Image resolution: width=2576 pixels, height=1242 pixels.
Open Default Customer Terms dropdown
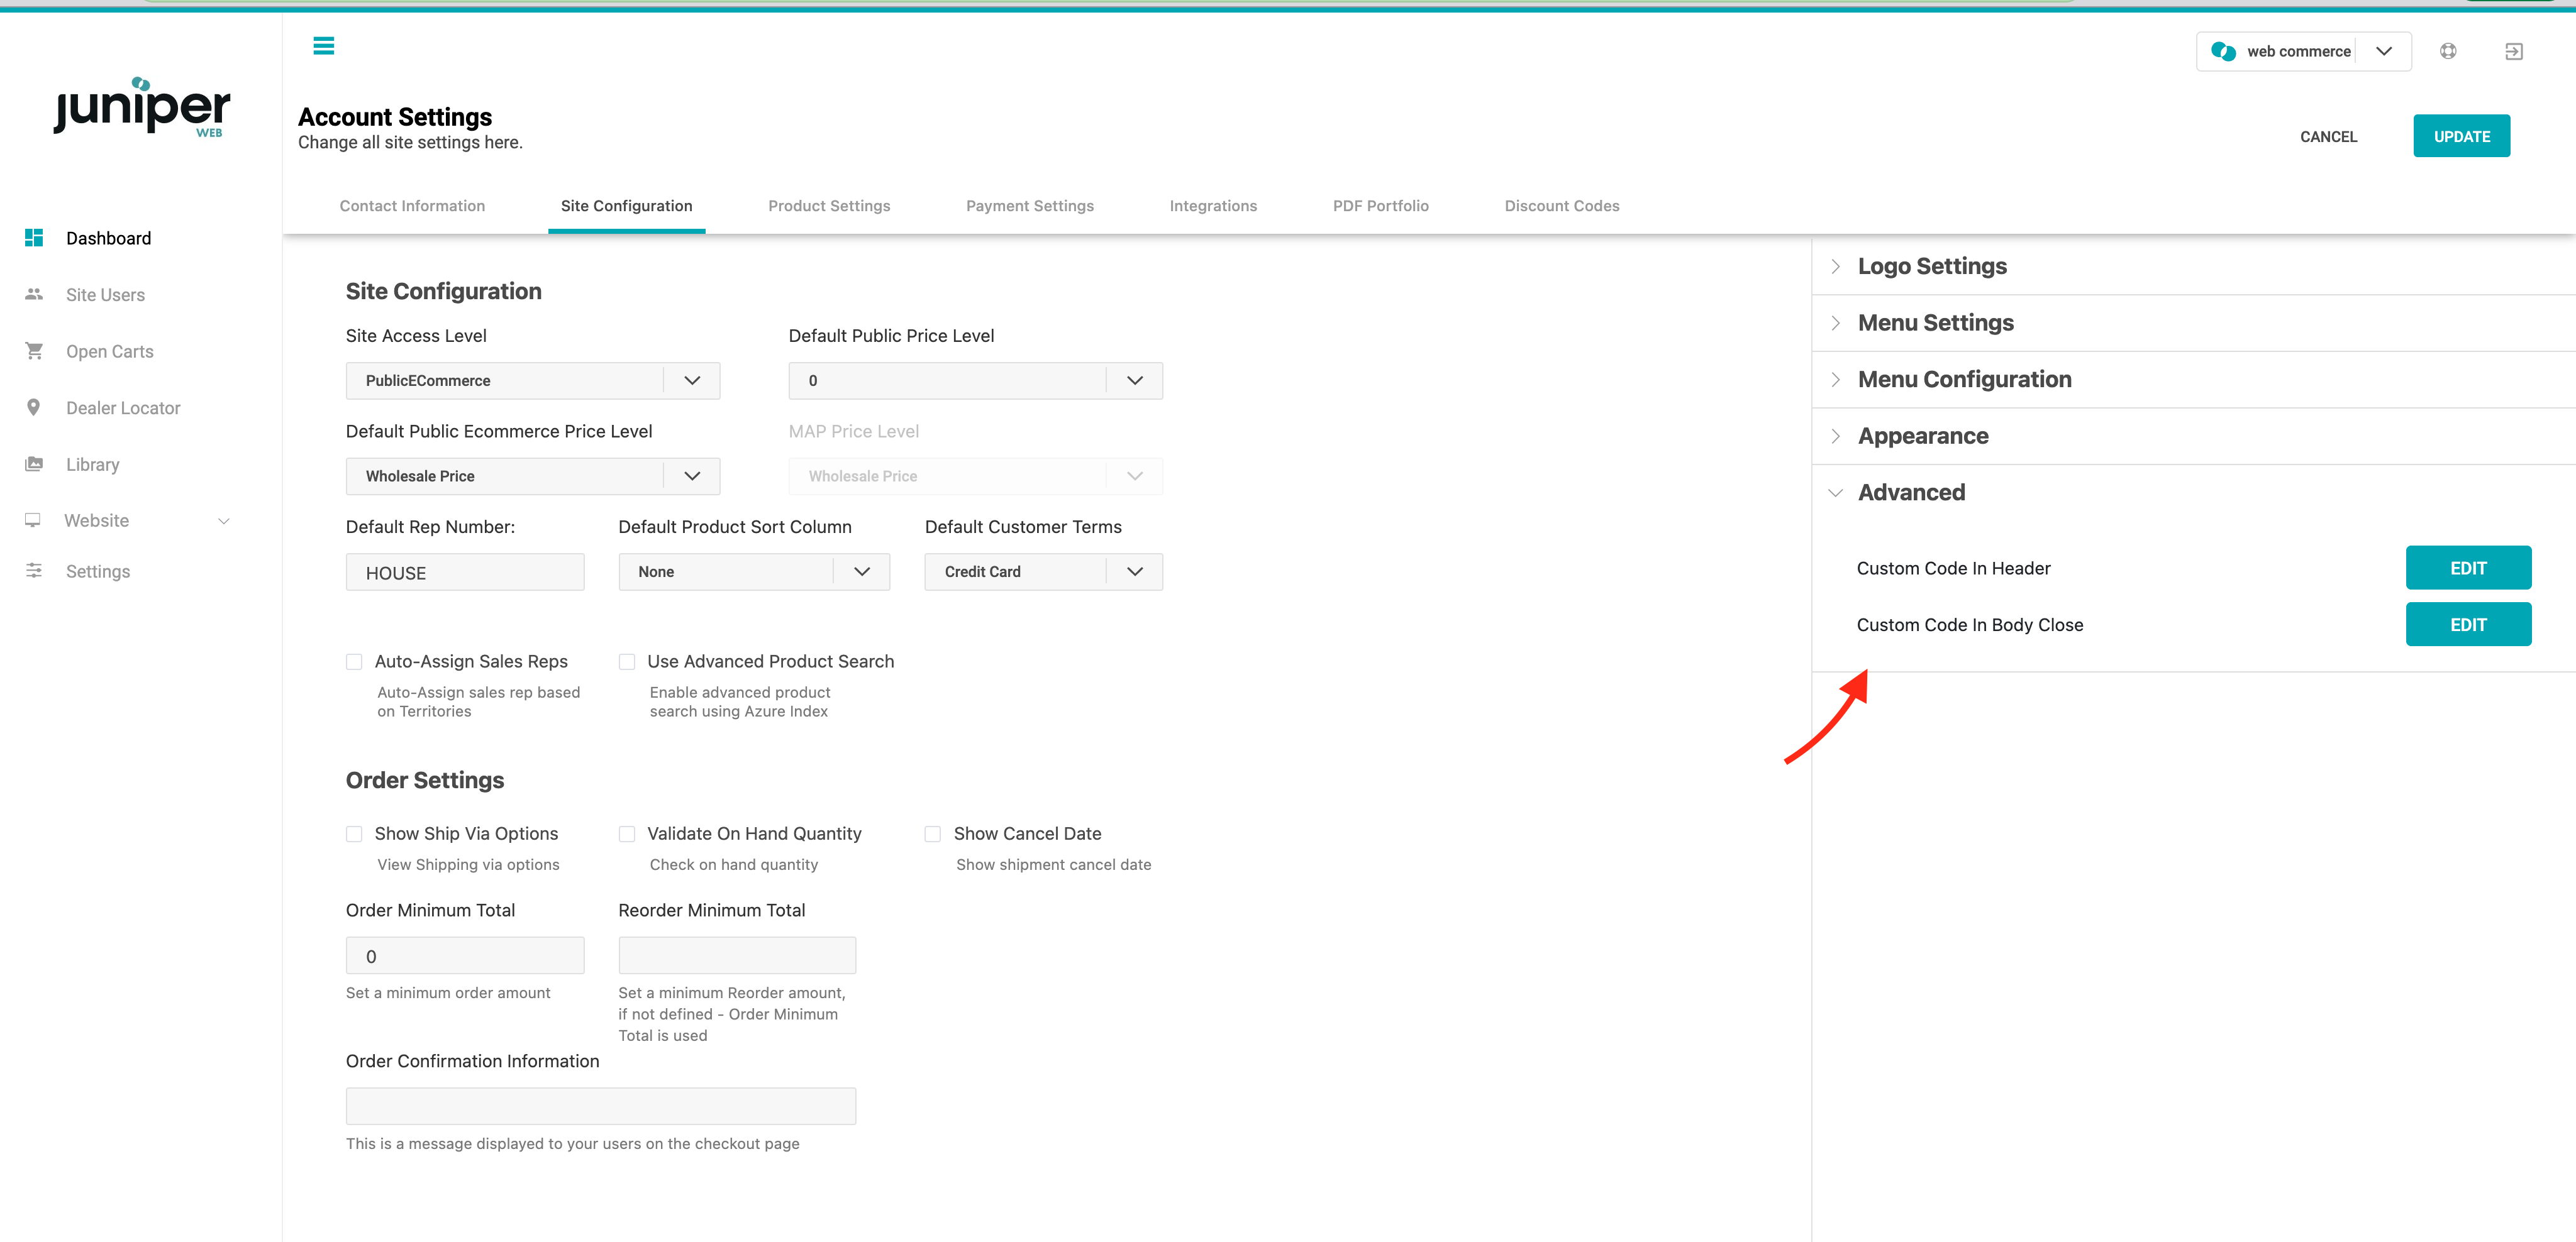1043,571
